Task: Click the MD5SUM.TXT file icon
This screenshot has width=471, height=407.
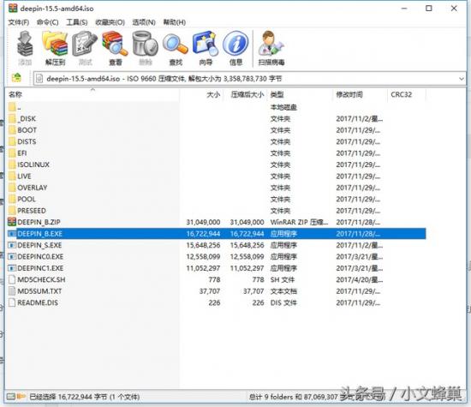Action: pyautogui.click(x=12, y=291)
